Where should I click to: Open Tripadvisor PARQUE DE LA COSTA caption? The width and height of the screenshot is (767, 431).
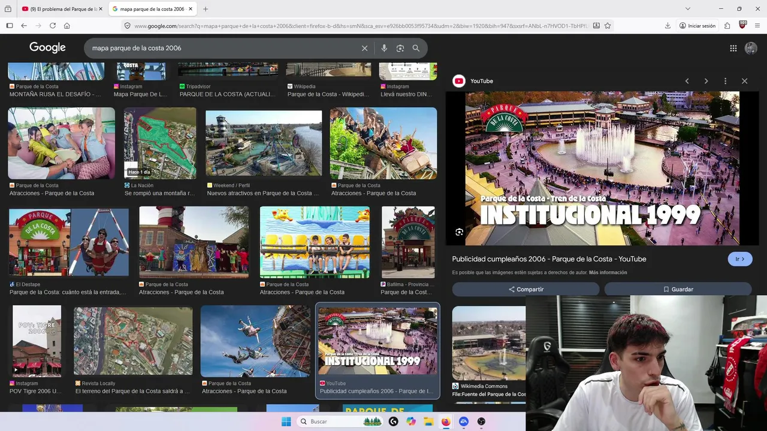pyautogui.click(x=228, y=94)
